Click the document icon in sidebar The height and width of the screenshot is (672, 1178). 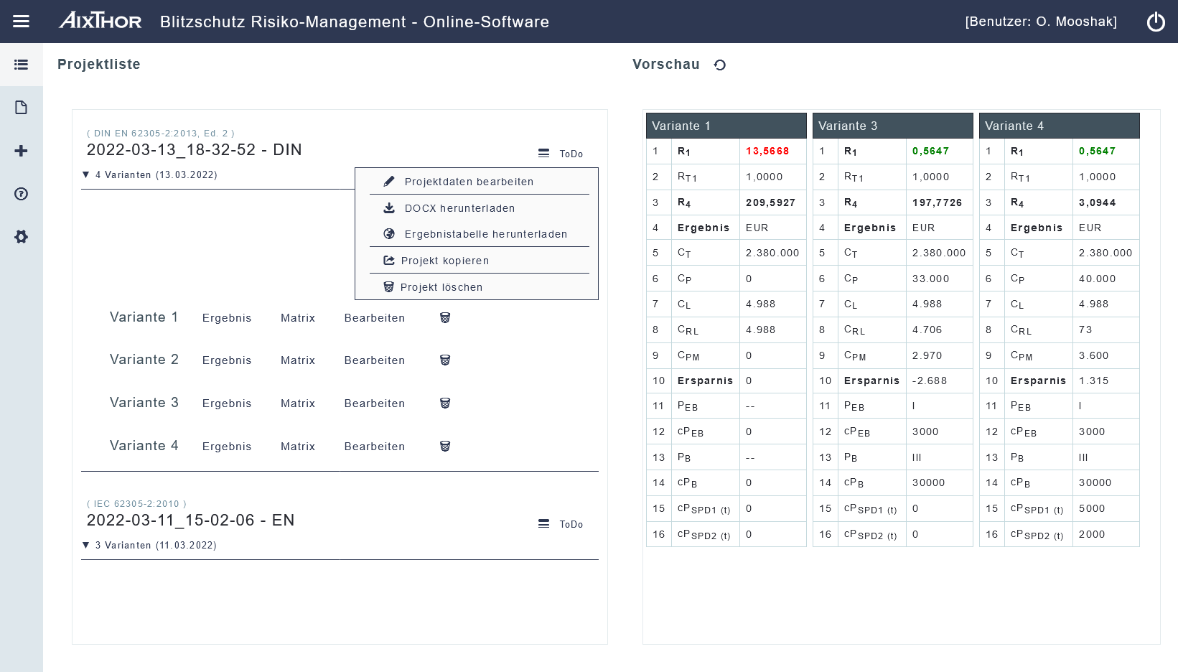[x=21, y=108]
